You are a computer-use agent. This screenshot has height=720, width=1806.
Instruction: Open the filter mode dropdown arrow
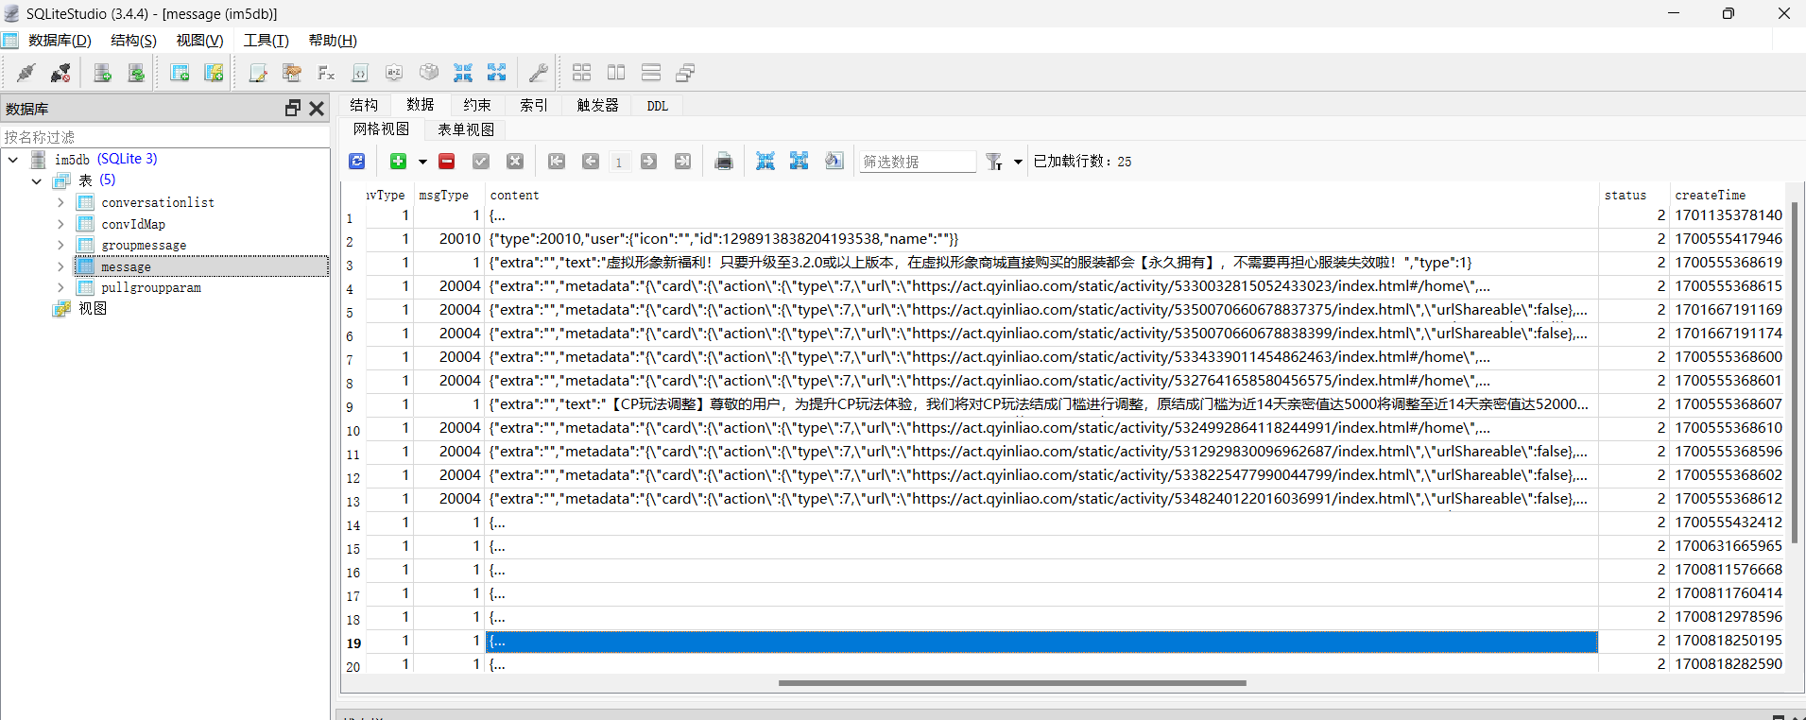tap(1018, 162)
